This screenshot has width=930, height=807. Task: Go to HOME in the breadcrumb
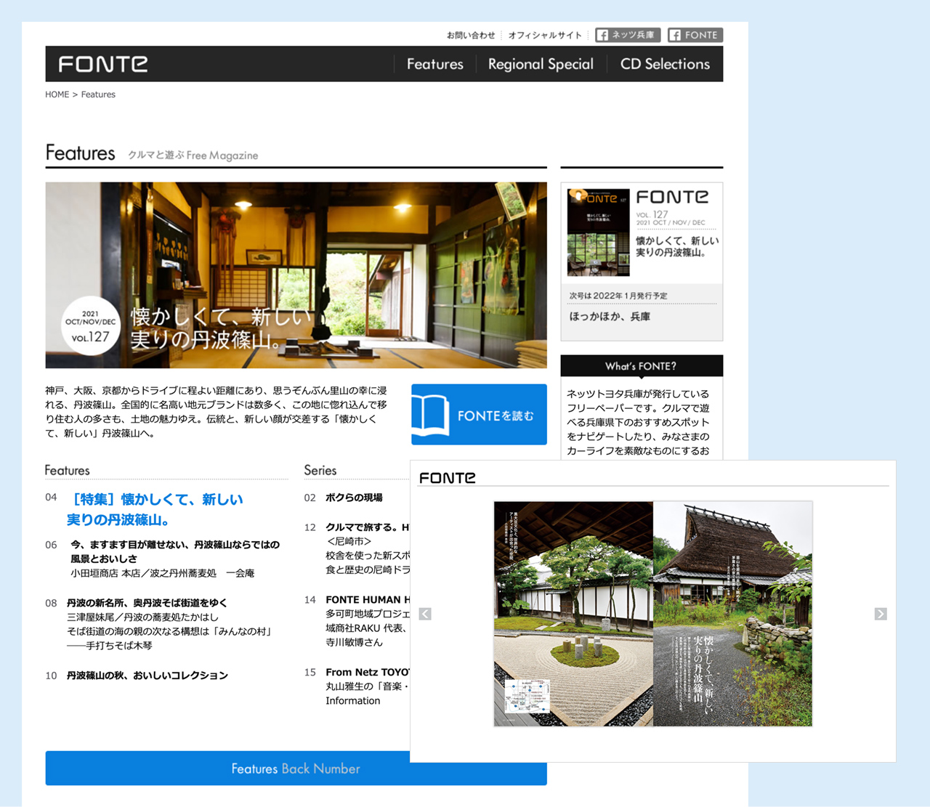(x=57, y=94)
